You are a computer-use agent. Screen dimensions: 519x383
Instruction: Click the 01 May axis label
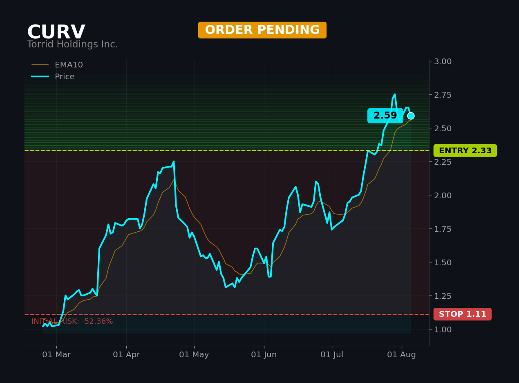pyautogui.click(x=194, y=355)
